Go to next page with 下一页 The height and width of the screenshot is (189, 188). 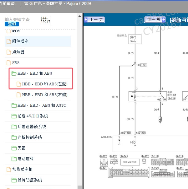(x=155, y=19)
